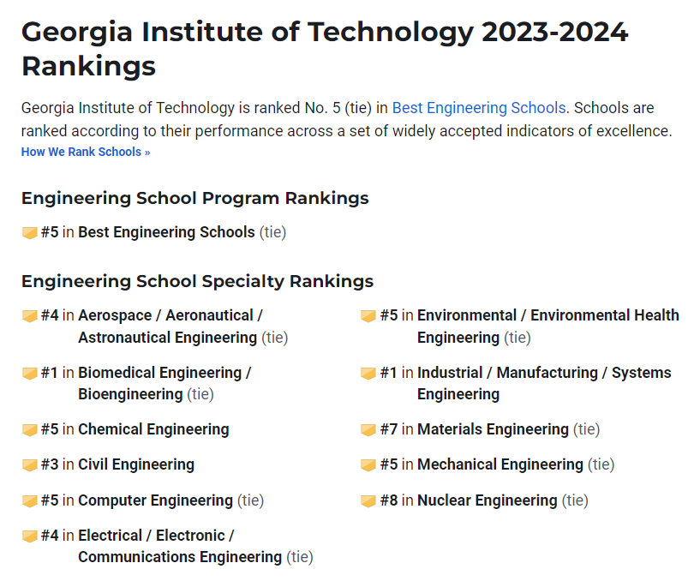
Task: Click the badge icon beside Biomedical Engineering
Action: pos(29,374)
